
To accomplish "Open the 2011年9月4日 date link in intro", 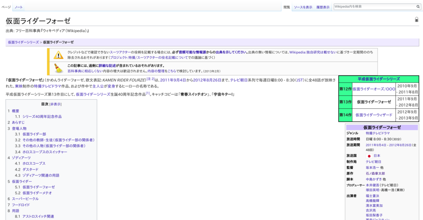I will point(173,80).
